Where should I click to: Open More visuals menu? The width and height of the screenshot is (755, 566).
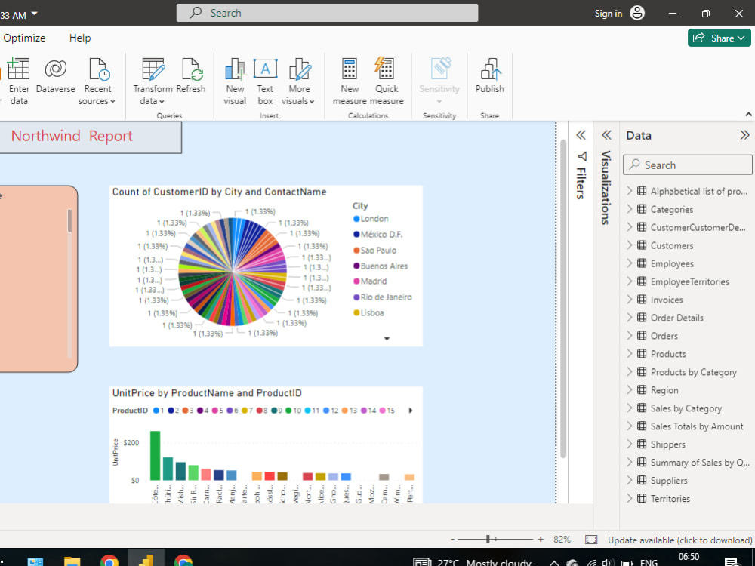(x=298, y=82)
